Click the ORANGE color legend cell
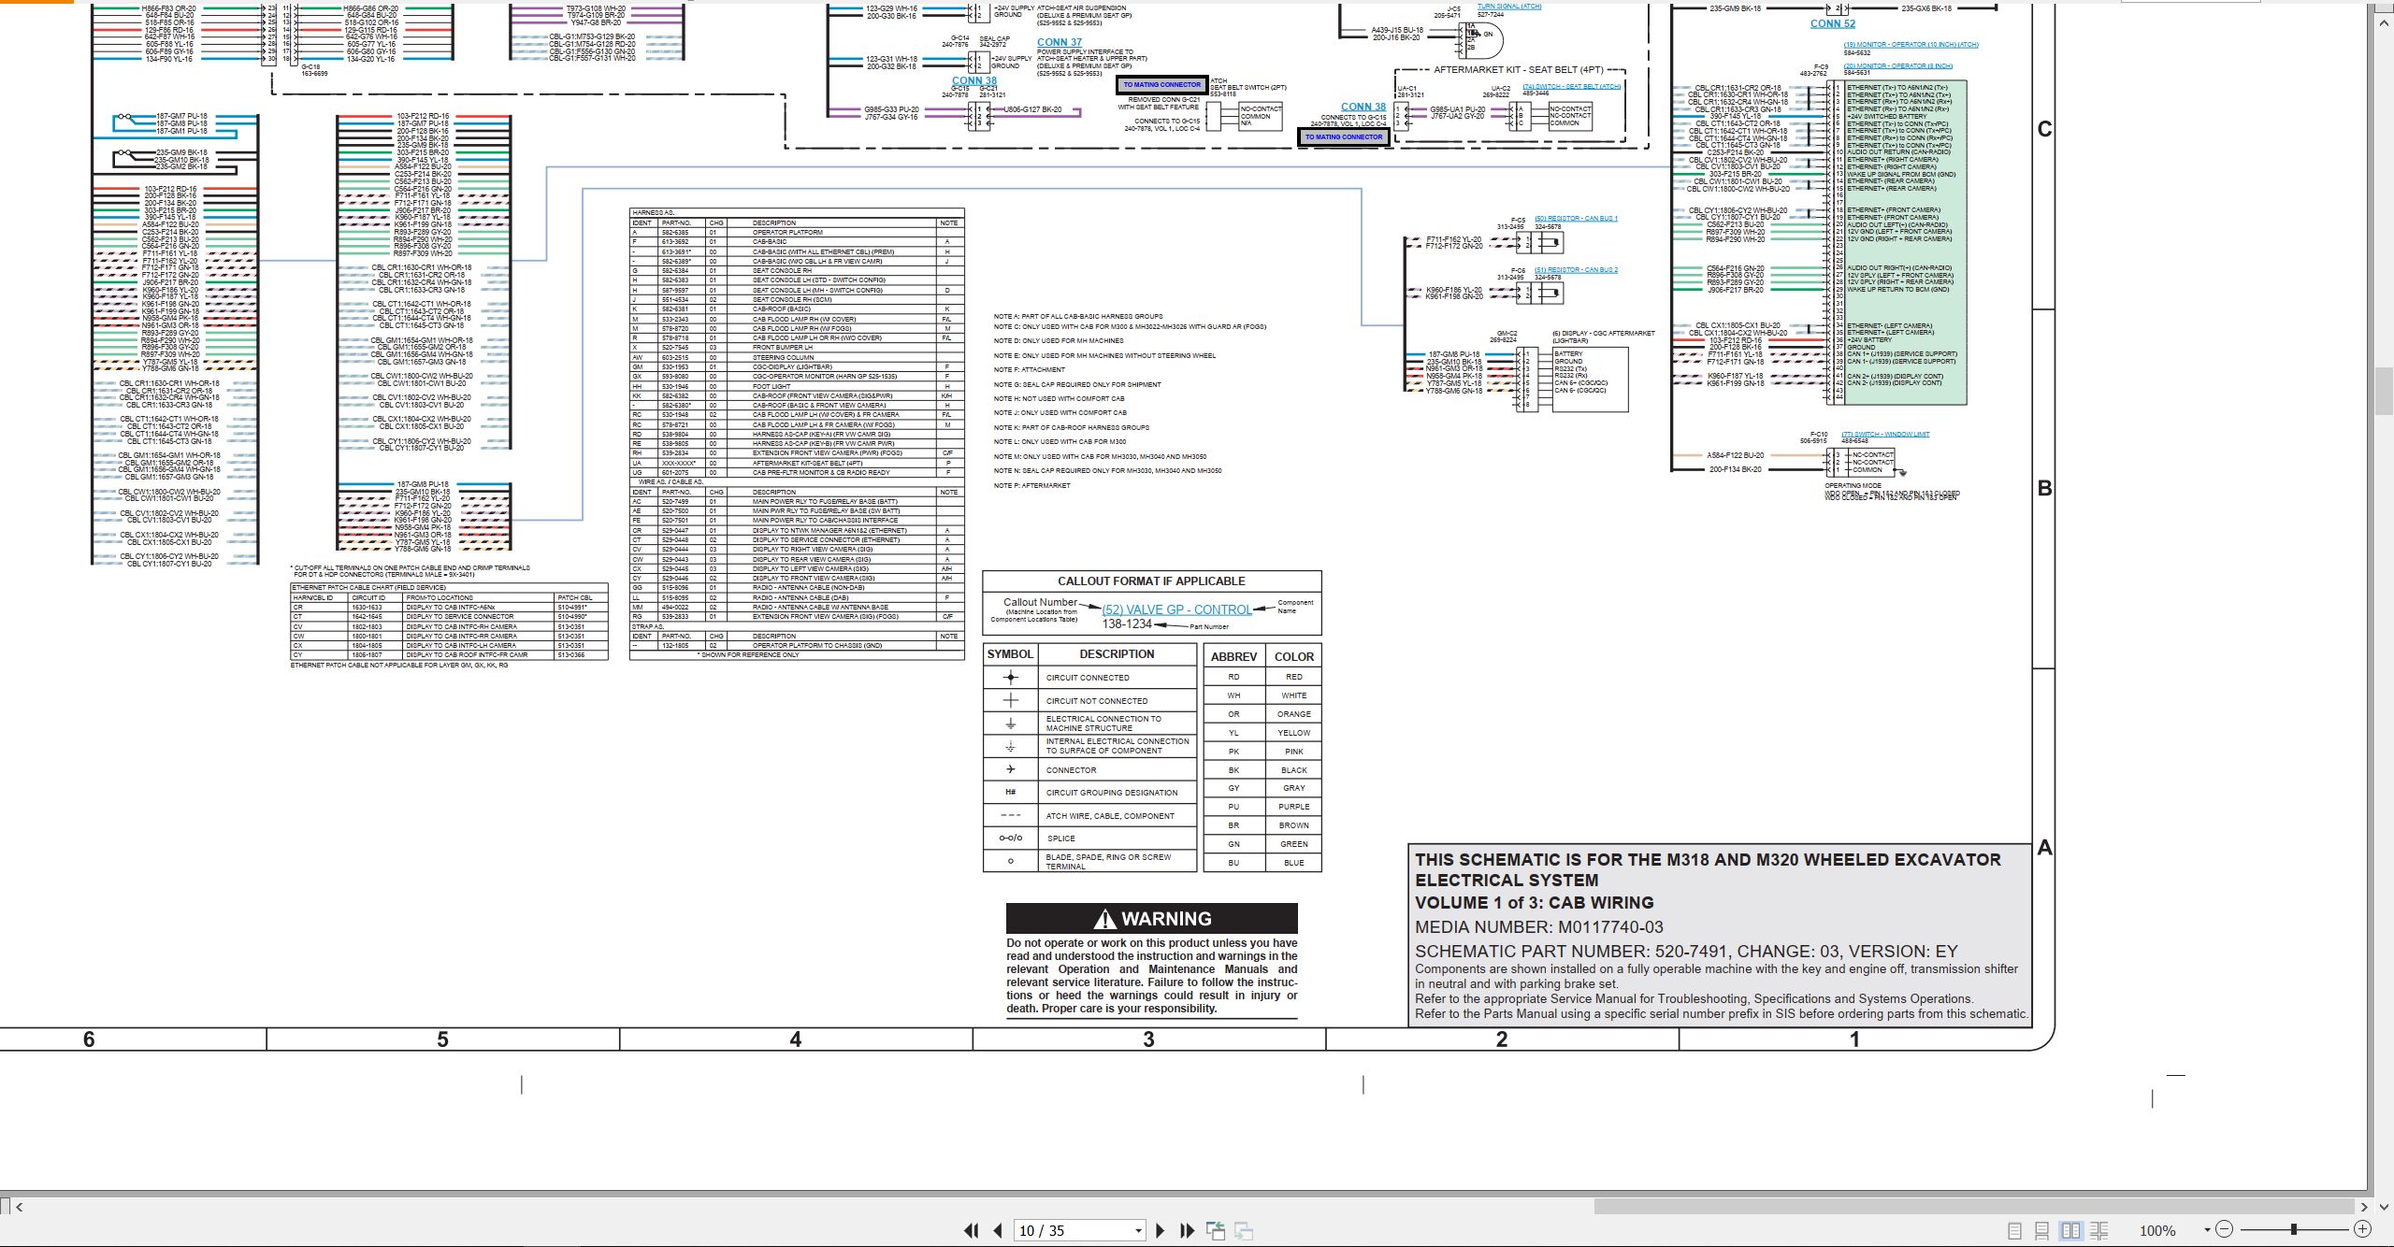Image resolution: width=2394 pixels, height=1247 pixels. click(x=1293, y=713)
